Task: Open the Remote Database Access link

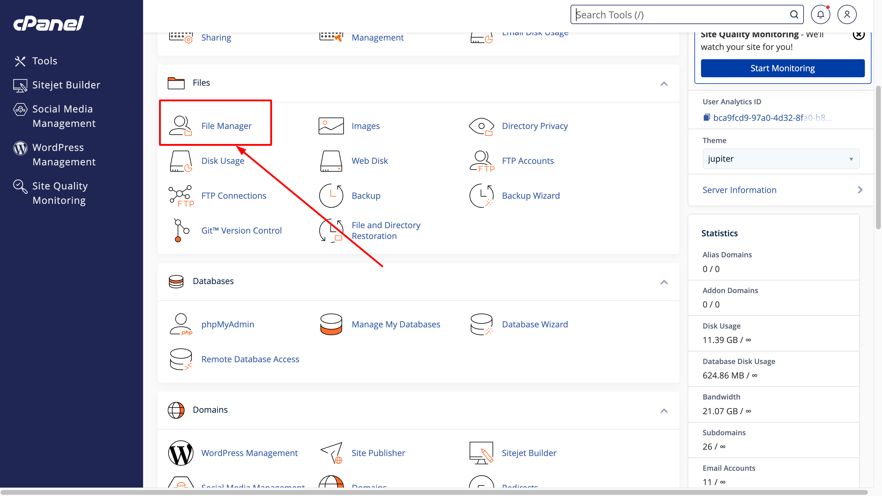Action: (250, 359)
